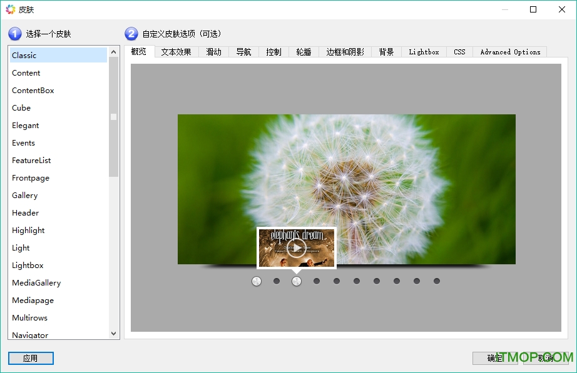
Task: Click the 应用 apply button
Action: point(31,358)
